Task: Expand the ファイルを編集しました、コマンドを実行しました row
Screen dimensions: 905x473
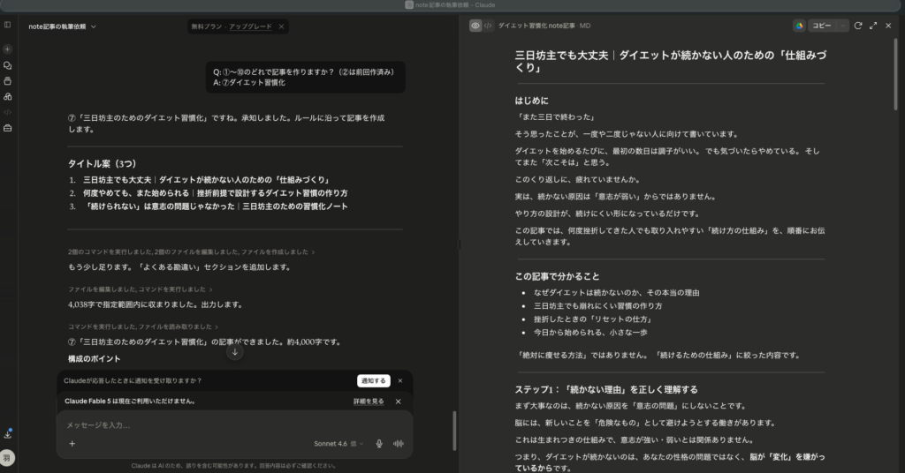Action: [x=141, y=289]
